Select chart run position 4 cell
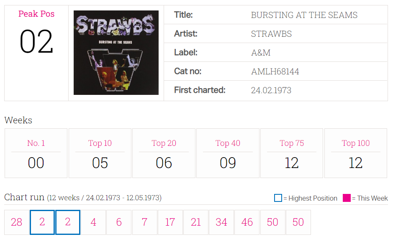 click(x=93, y=222)
